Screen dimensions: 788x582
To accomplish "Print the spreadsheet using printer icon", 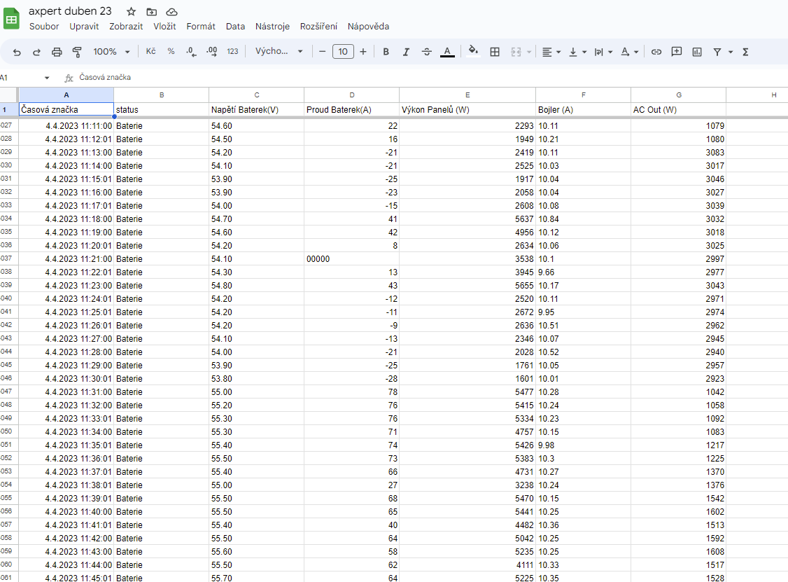I will (x=57, y=52).
